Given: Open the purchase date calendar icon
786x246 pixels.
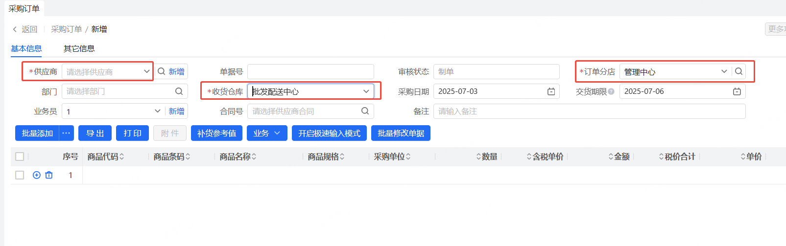Looking at the screenshot, I should coord(551,91).
